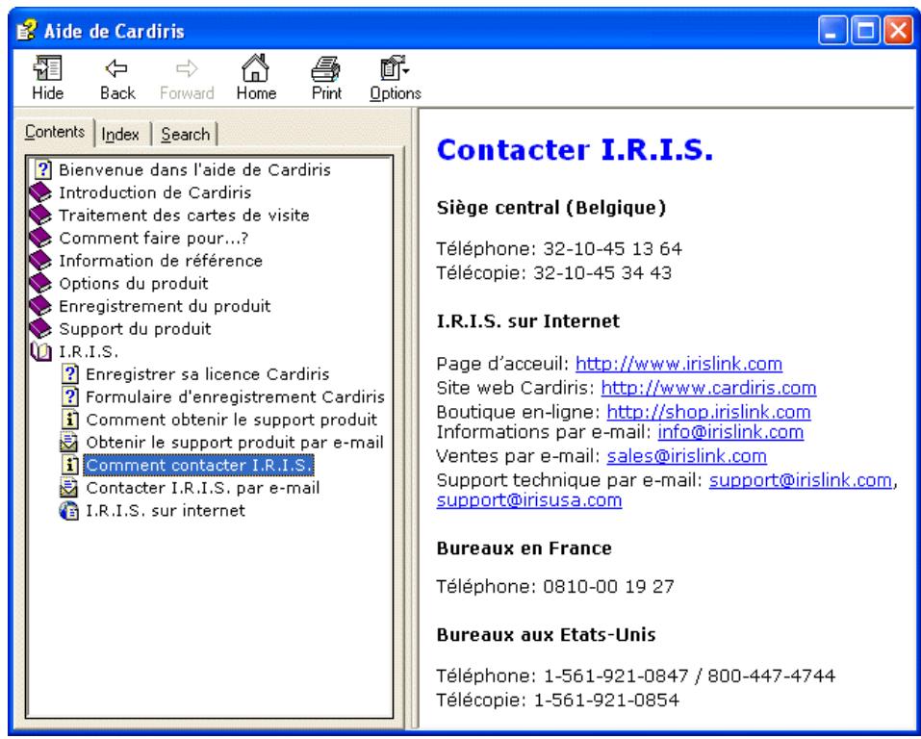Screen dimensions: 921x739
Task: Open 'Comment obtenir le support produit' topic
Action: pyautogui.click(x=231, y=420)
